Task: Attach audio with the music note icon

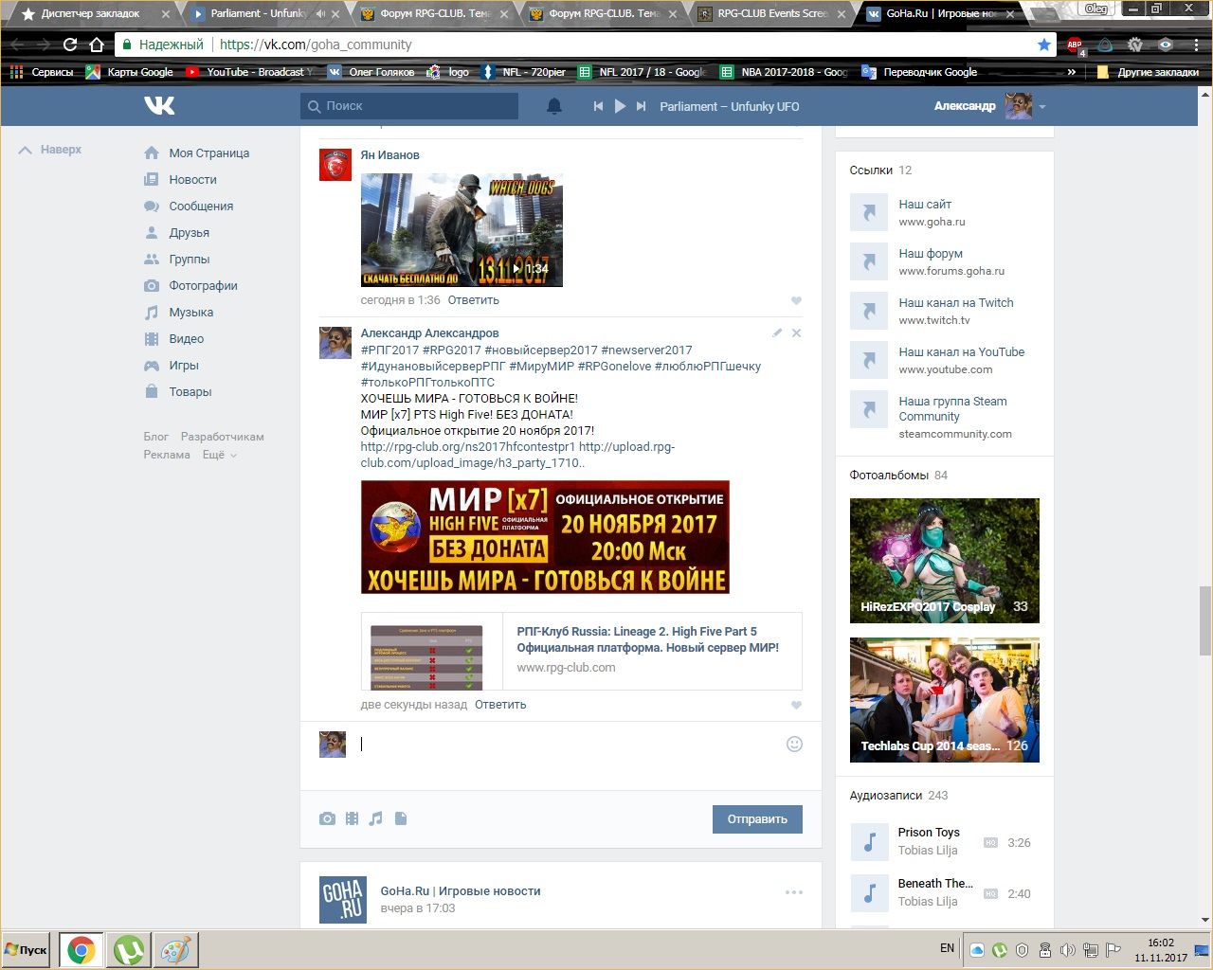Action: [376, 818]
